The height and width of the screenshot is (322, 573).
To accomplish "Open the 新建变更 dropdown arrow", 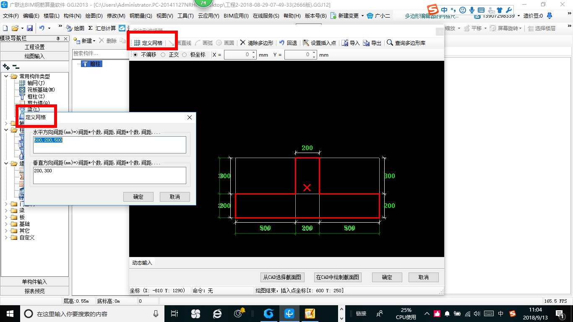I will point(362,16).
